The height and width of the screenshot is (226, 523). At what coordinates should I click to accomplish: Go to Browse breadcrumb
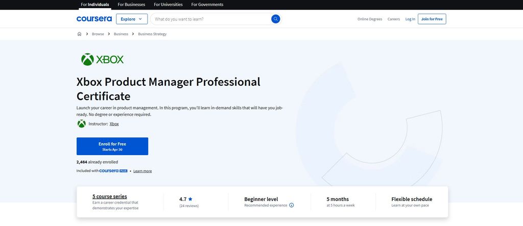click(98, 34)
